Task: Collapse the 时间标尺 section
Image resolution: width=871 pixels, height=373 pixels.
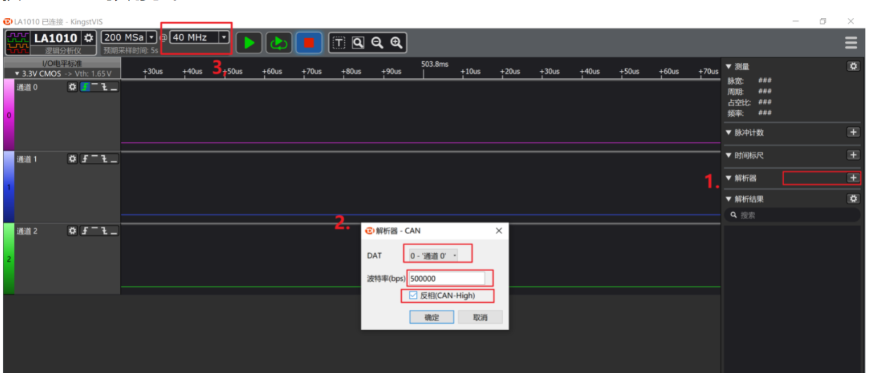Action: click(728, 155)
